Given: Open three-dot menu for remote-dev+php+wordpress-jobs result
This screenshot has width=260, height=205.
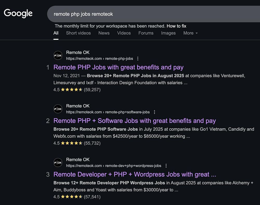Looking at the screenshot, I should tap(166, 166).
